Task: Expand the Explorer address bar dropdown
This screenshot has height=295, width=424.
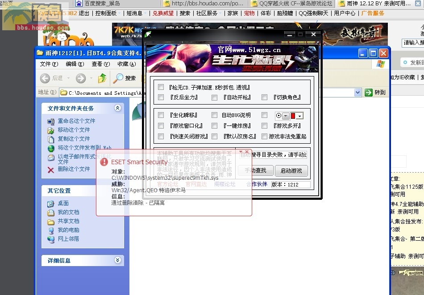Action: pyautogui.click(x=358, y=93)
